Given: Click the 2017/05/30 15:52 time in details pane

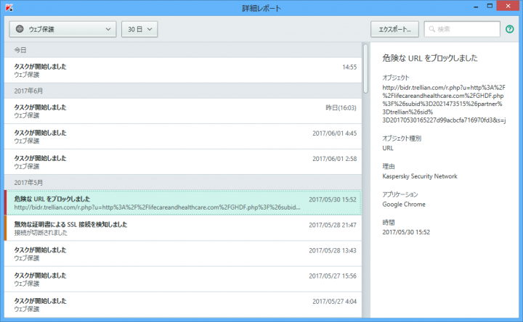Looking at the screenshot, I should tap(406, 232).
